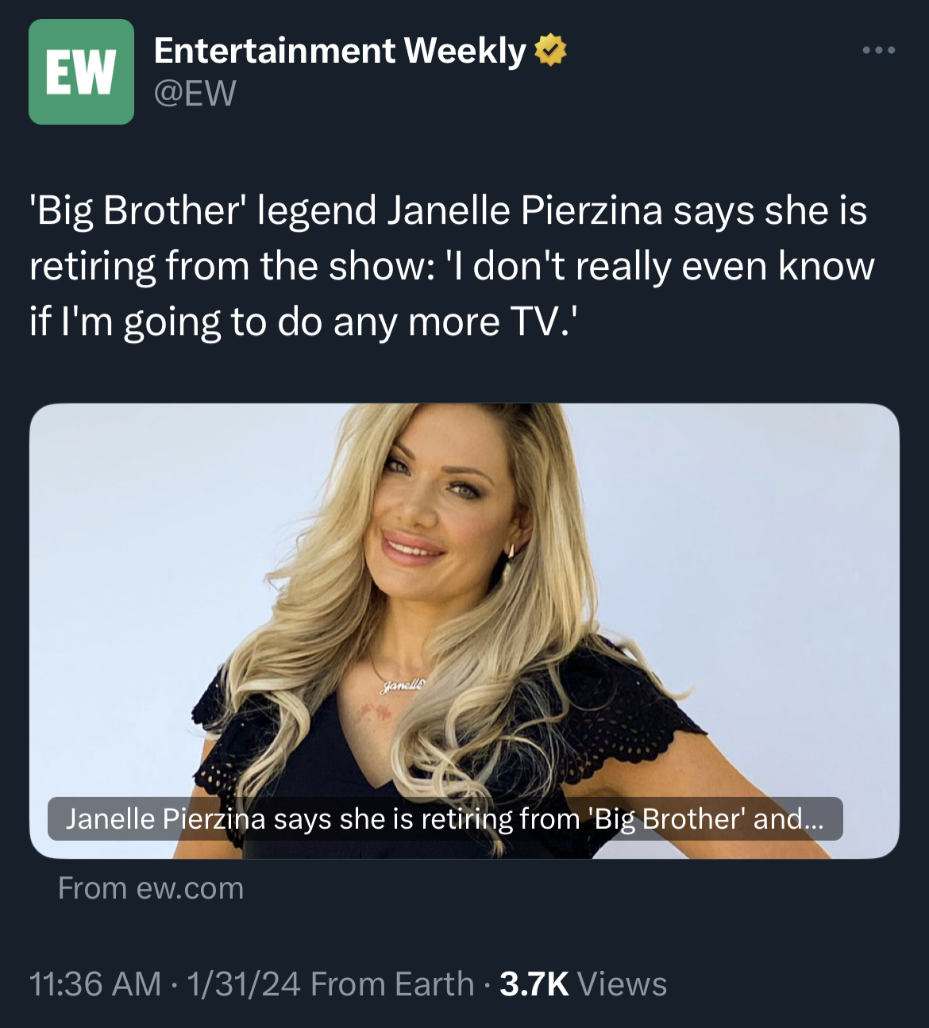
Task: Select the @EW handle
Action: (x=195, y=94)
